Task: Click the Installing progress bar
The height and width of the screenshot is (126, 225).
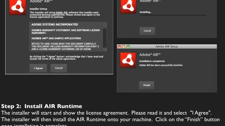Action: (173, 15)
